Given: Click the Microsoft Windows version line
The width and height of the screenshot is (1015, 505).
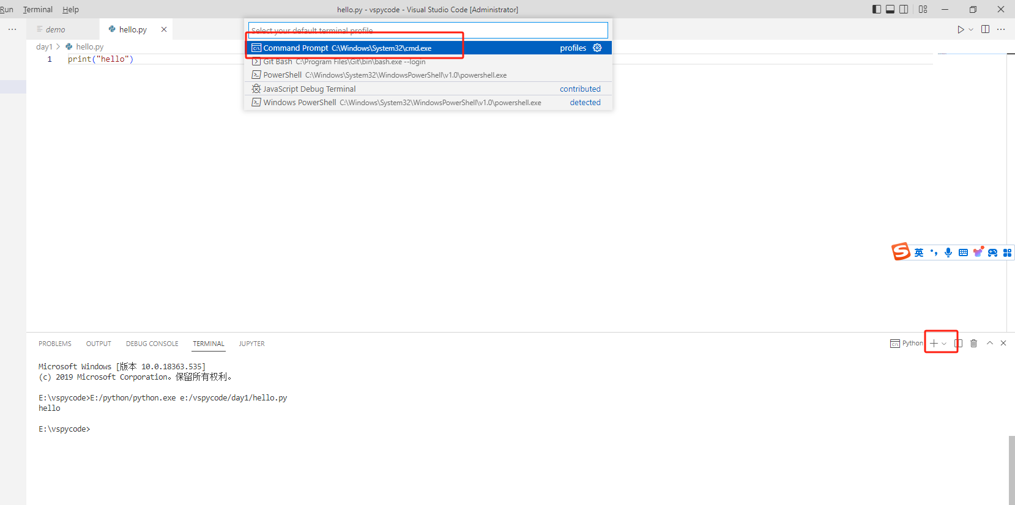Looking at the screenshot, I should click(122, 367).
